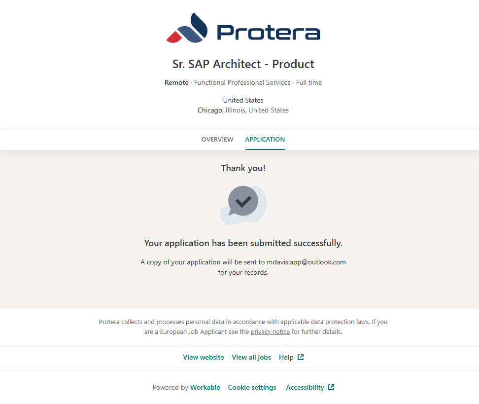Viewport: 479px width, 404px height.
Task: Switch to the Overview tab
Action: [217, 140]
